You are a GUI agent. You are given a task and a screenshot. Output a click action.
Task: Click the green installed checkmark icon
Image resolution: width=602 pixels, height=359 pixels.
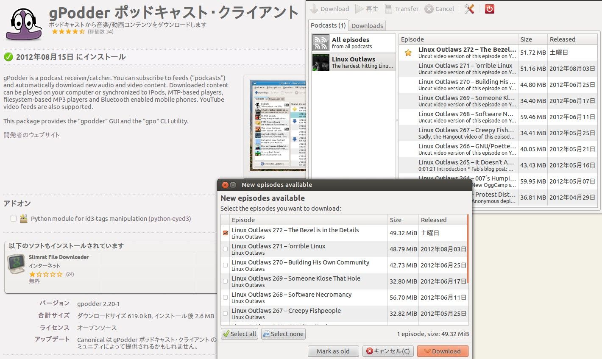[x=8, y=57]
